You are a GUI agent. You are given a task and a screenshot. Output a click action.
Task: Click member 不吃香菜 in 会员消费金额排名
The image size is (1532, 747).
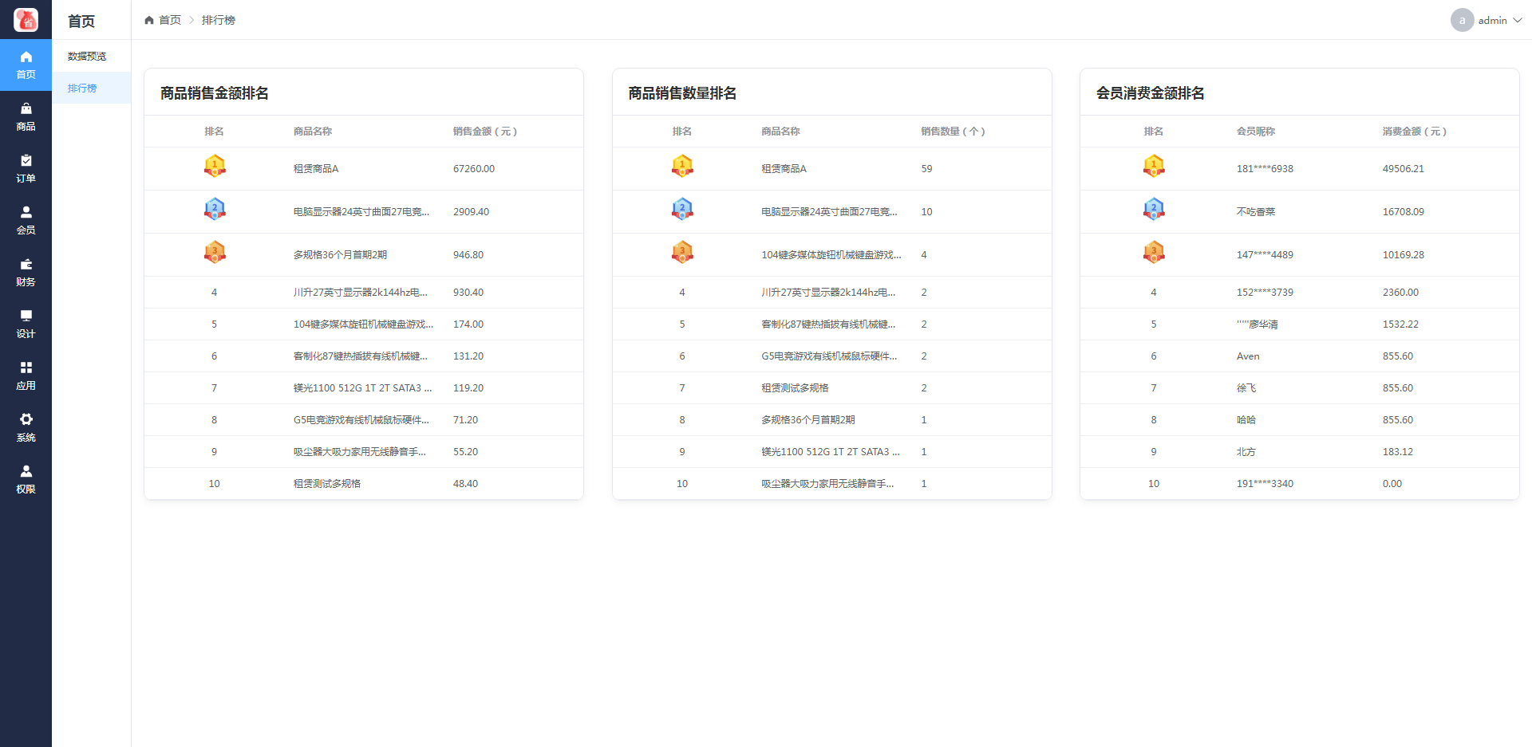(1256, 212)
